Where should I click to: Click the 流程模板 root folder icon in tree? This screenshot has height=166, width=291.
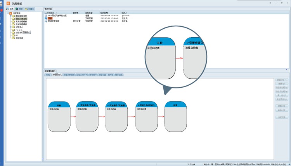tap(10, 13)
